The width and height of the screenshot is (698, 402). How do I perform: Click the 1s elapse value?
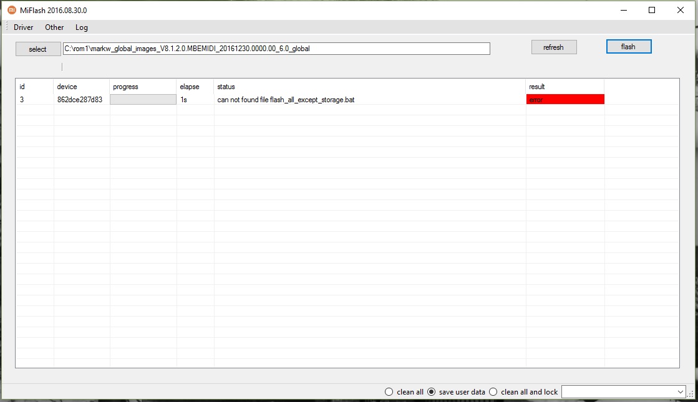click(x=184, y=100)
